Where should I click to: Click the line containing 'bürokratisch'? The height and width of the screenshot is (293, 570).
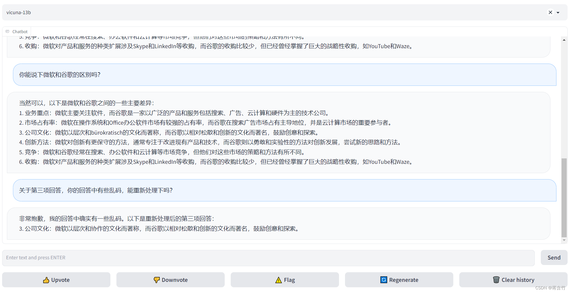pos(170,132)
